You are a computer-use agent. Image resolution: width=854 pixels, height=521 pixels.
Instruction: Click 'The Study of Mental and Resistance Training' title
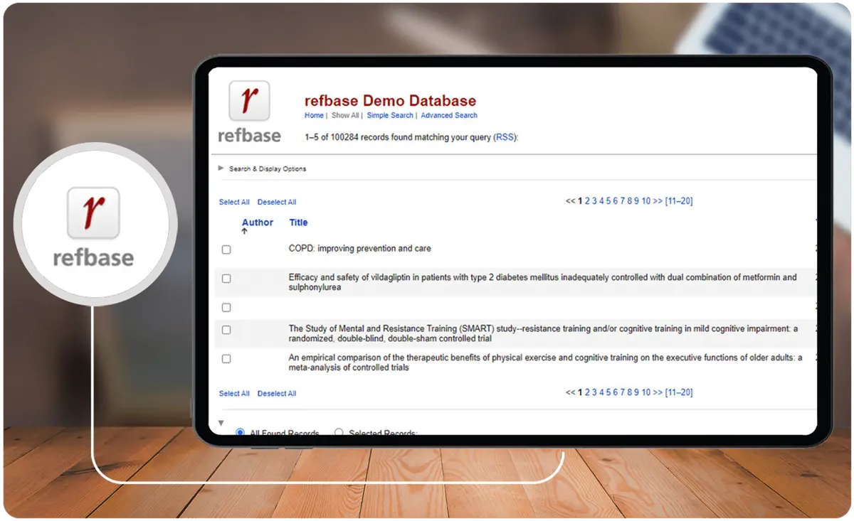pos(544,334)
